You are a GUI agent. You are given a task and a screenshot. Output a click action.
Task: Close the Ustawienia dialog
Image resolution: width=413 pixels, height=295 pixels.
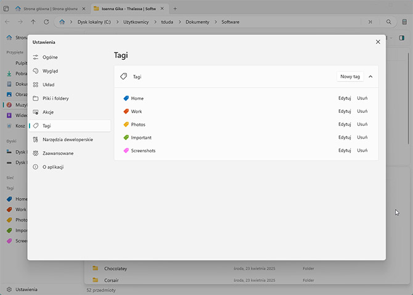(x=378, y=42)
